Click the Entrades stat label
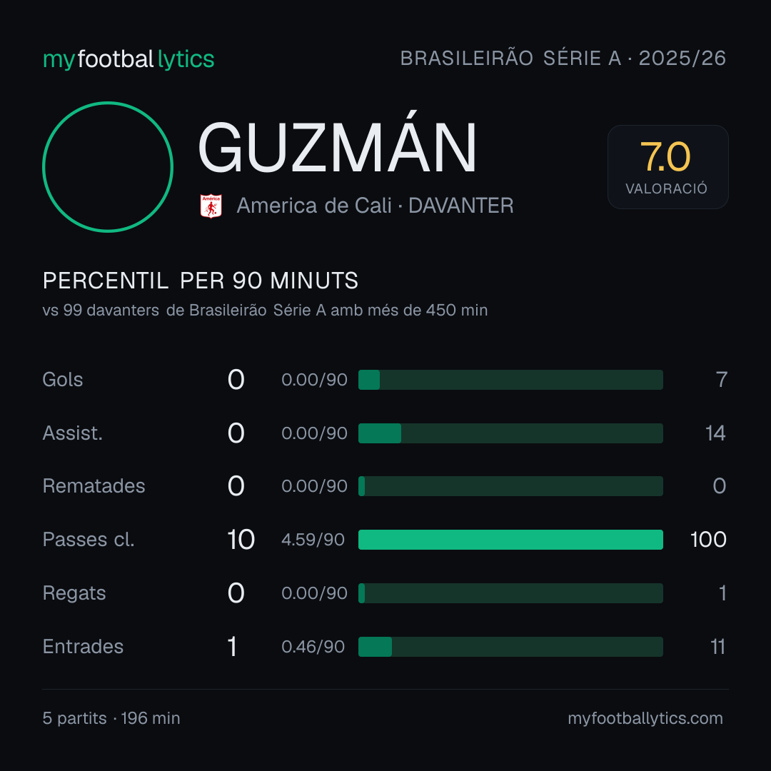 pyautogui.click(x=83, y=647)
